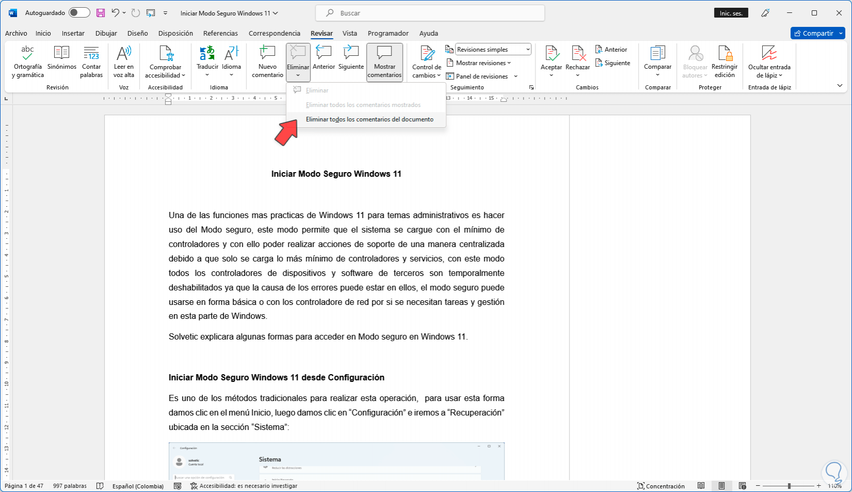This screenshot has height=492, width=852.
Task: Click in the Buscar search box
Action: point(430,13)
